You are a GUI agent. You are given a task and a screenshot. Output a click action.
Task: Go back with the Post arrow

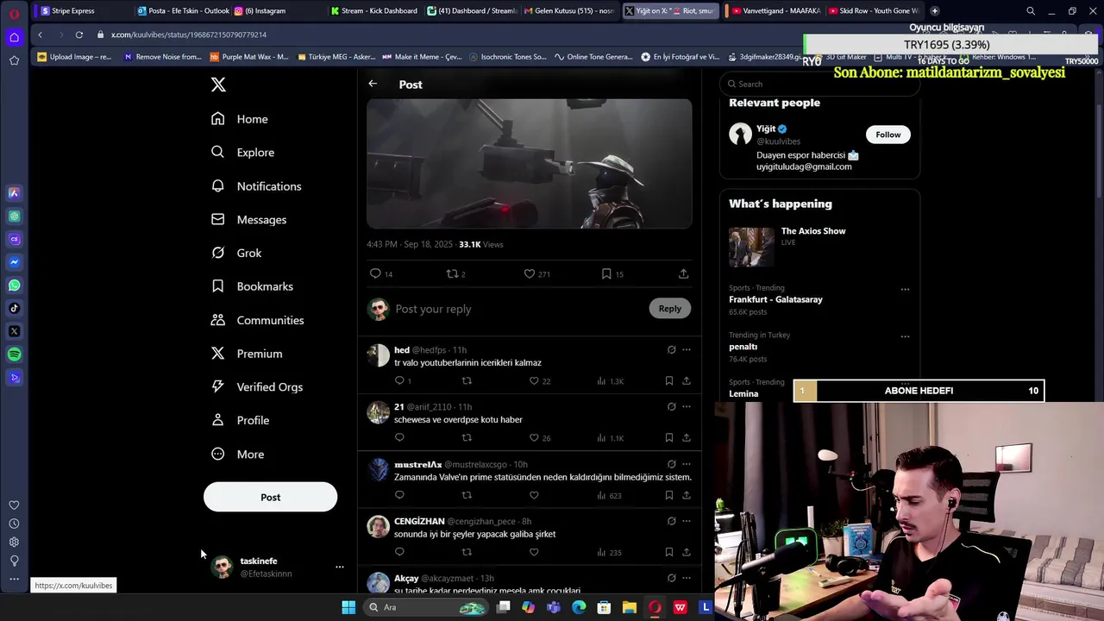[x=373, y=84]
